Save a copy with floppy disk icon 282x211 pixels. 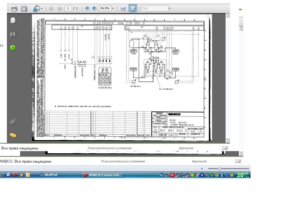24,9
